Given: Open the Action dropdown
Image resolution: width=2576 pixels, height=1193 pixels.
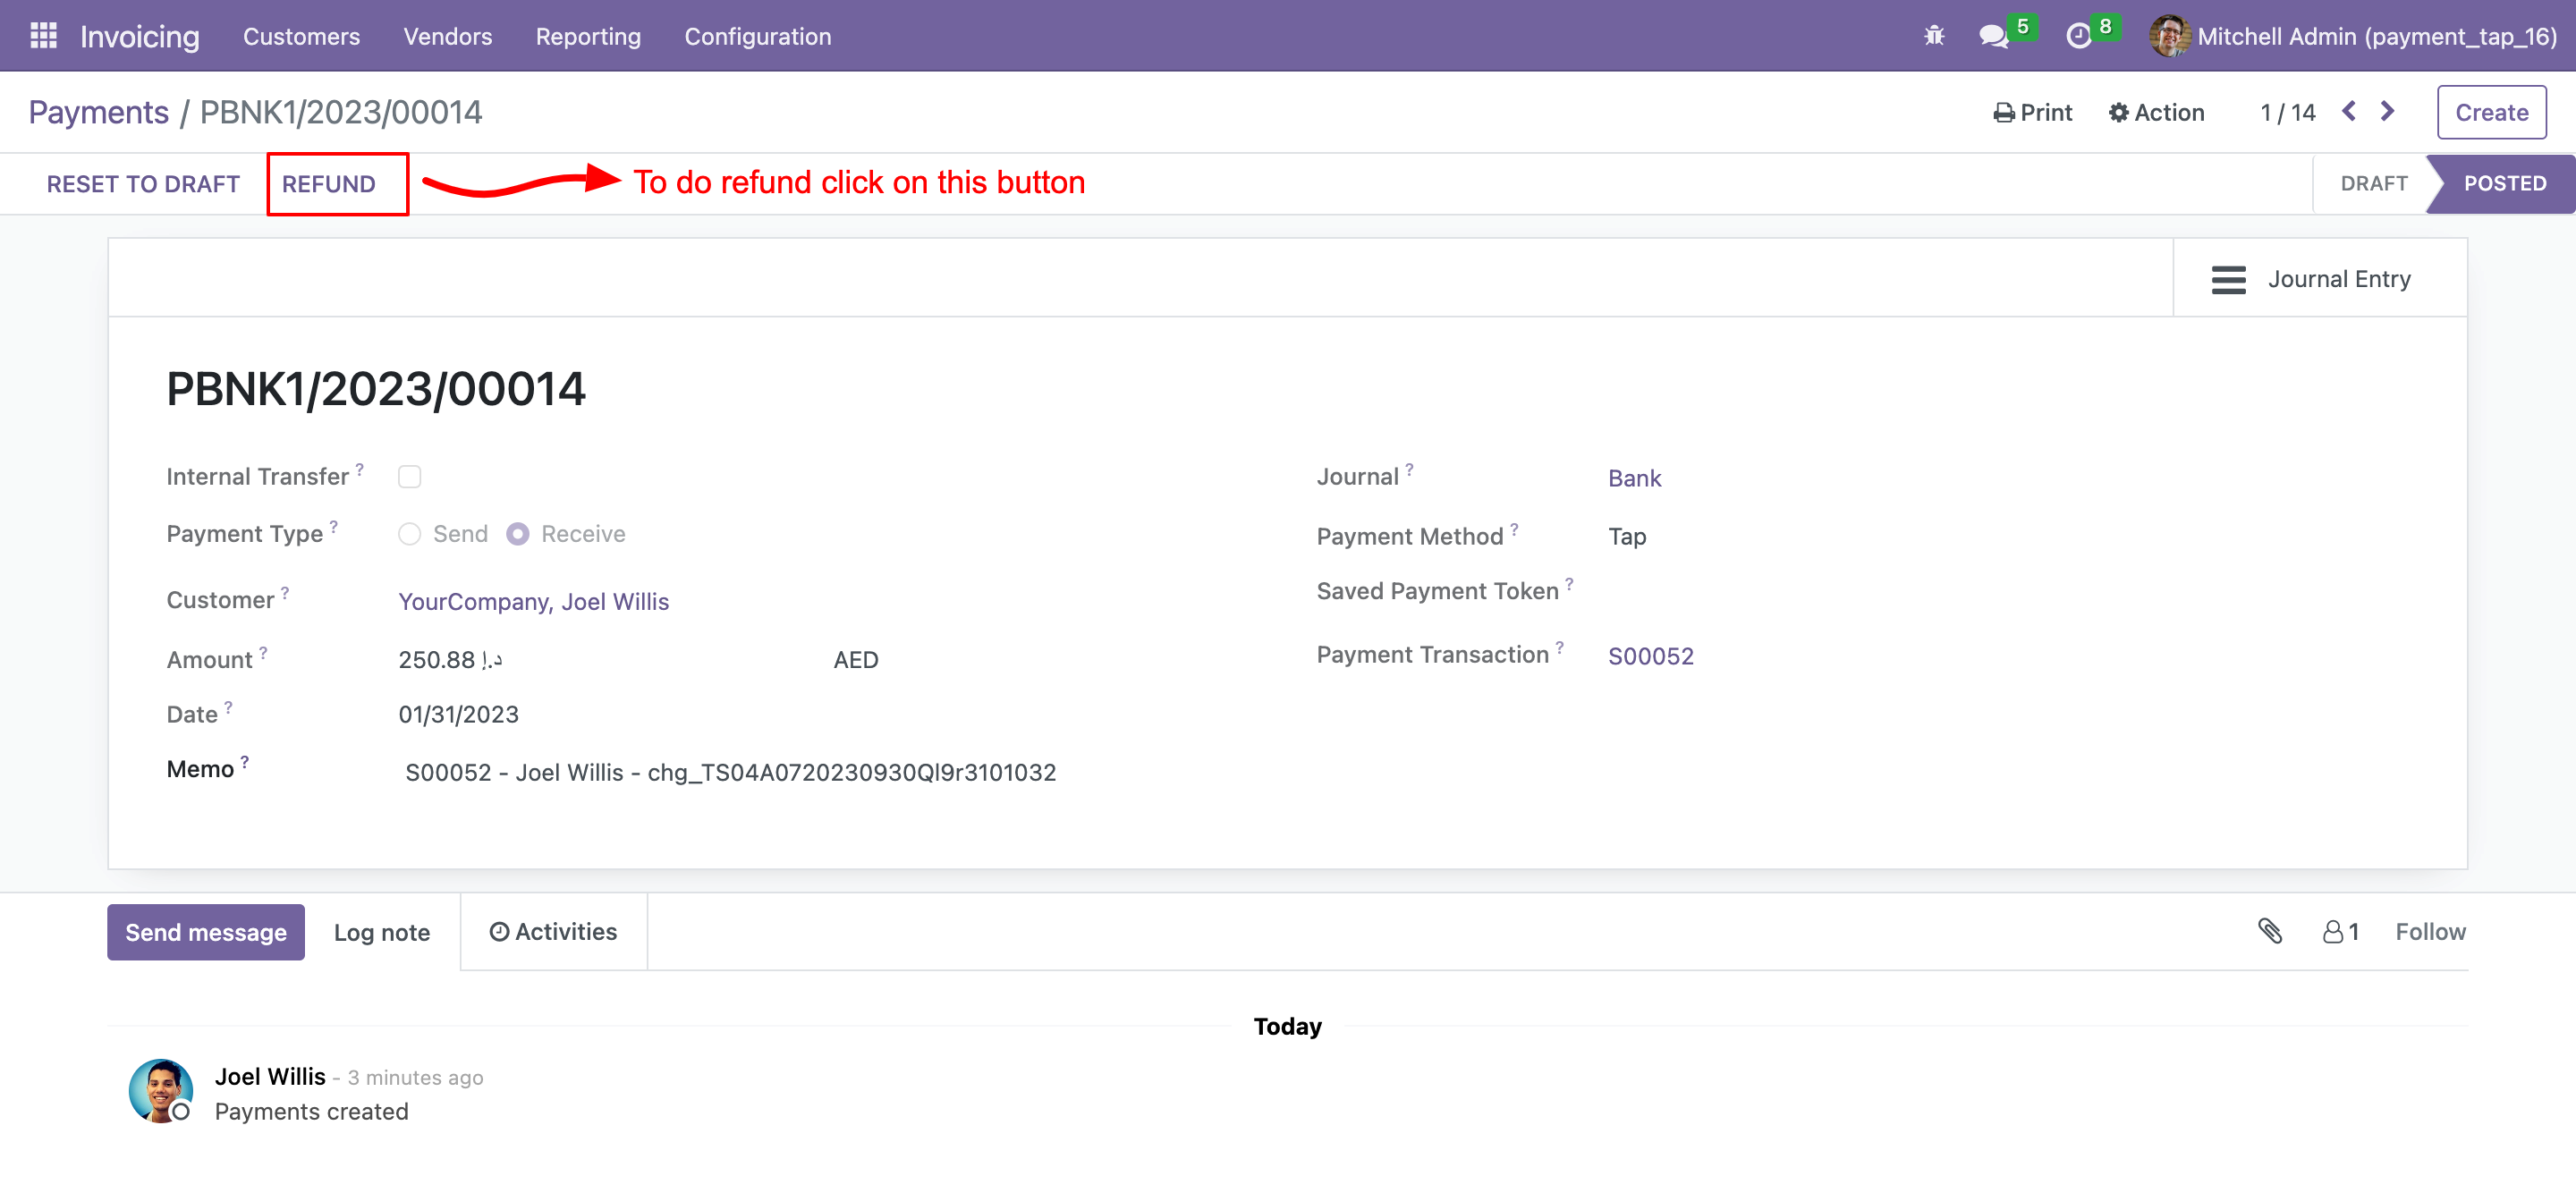Looking at the screenshot, I should [2156, 112].
